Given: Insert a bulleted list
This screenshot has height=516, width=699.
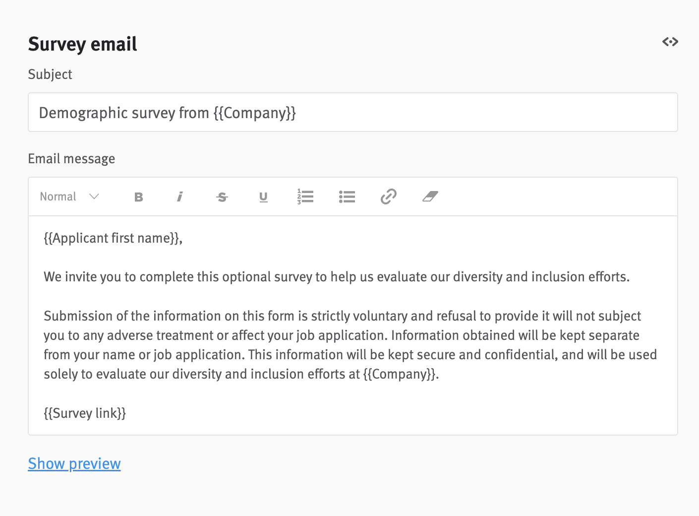Looking at the screenshot, I should click(x=347, y=196).
